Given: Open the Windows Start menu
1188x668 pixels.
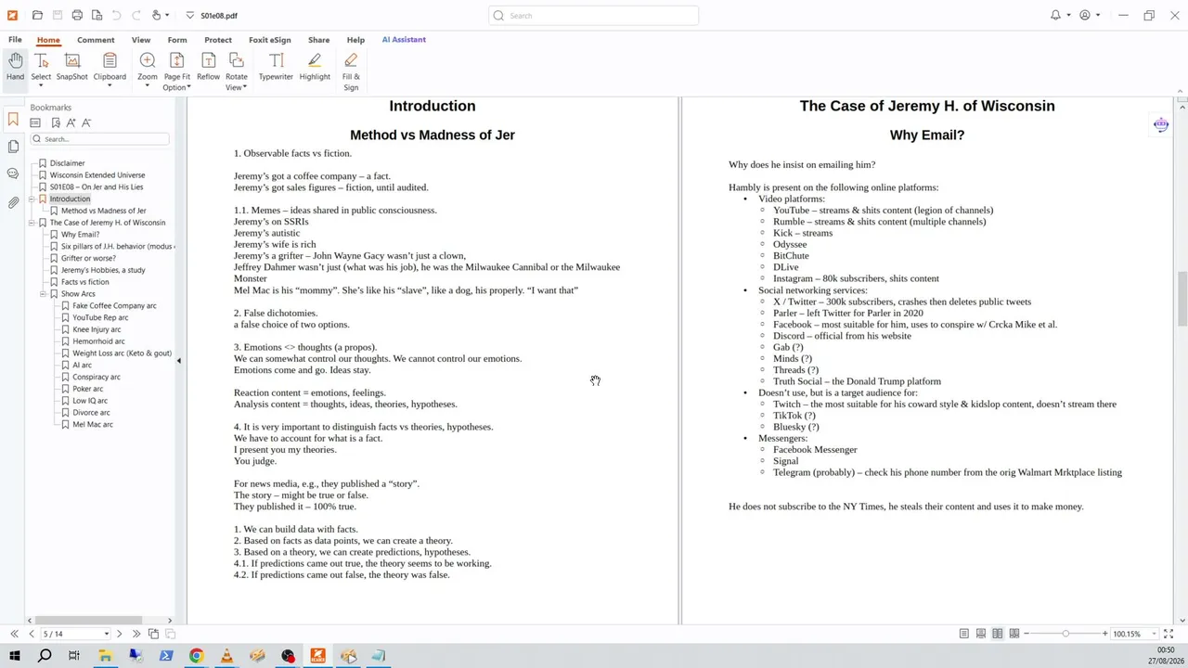Looking at the screenshot, I should pyautogui.click(x=14, y=656).
